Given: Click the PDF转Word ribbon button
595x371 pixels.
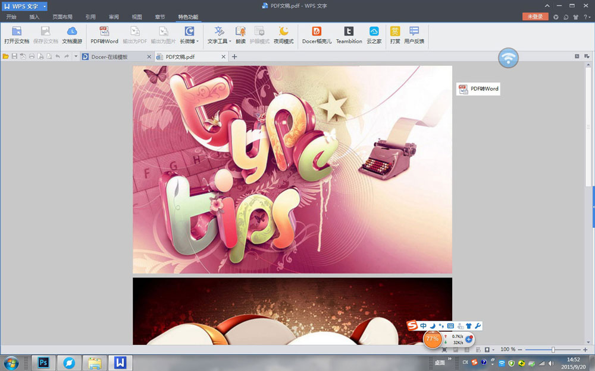Looking at the screenshot, I should tap(104, 35).
